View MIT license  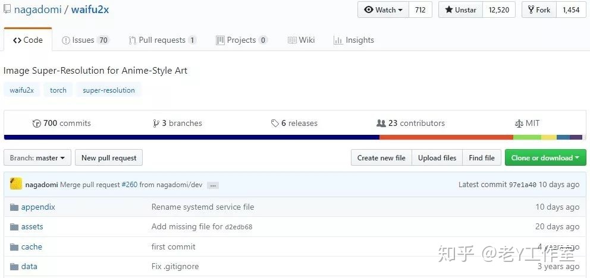[x=527, y=124]
